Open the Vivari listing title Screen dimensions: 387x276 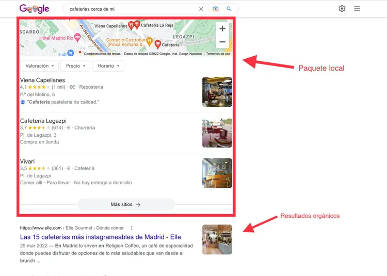pos(27,161)
